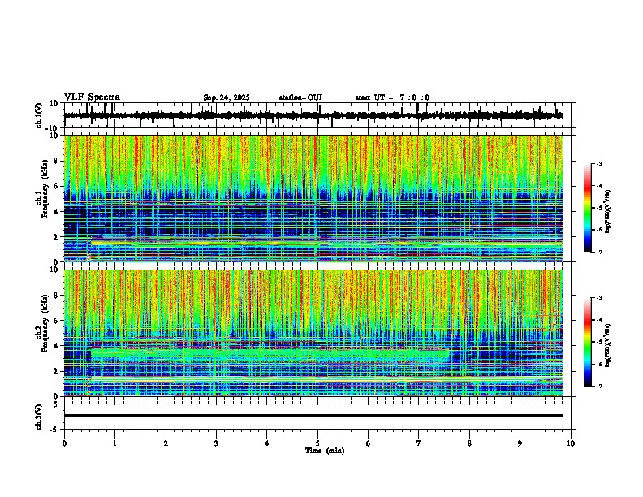Click time axis tick label "7"
643x497 pixels.
point(419,443)
